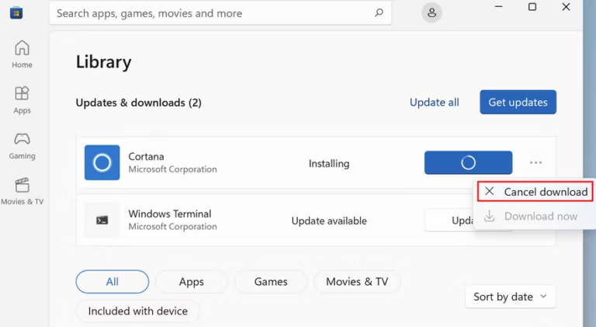Select the All filter chip
596x327 pixels.
113,281
